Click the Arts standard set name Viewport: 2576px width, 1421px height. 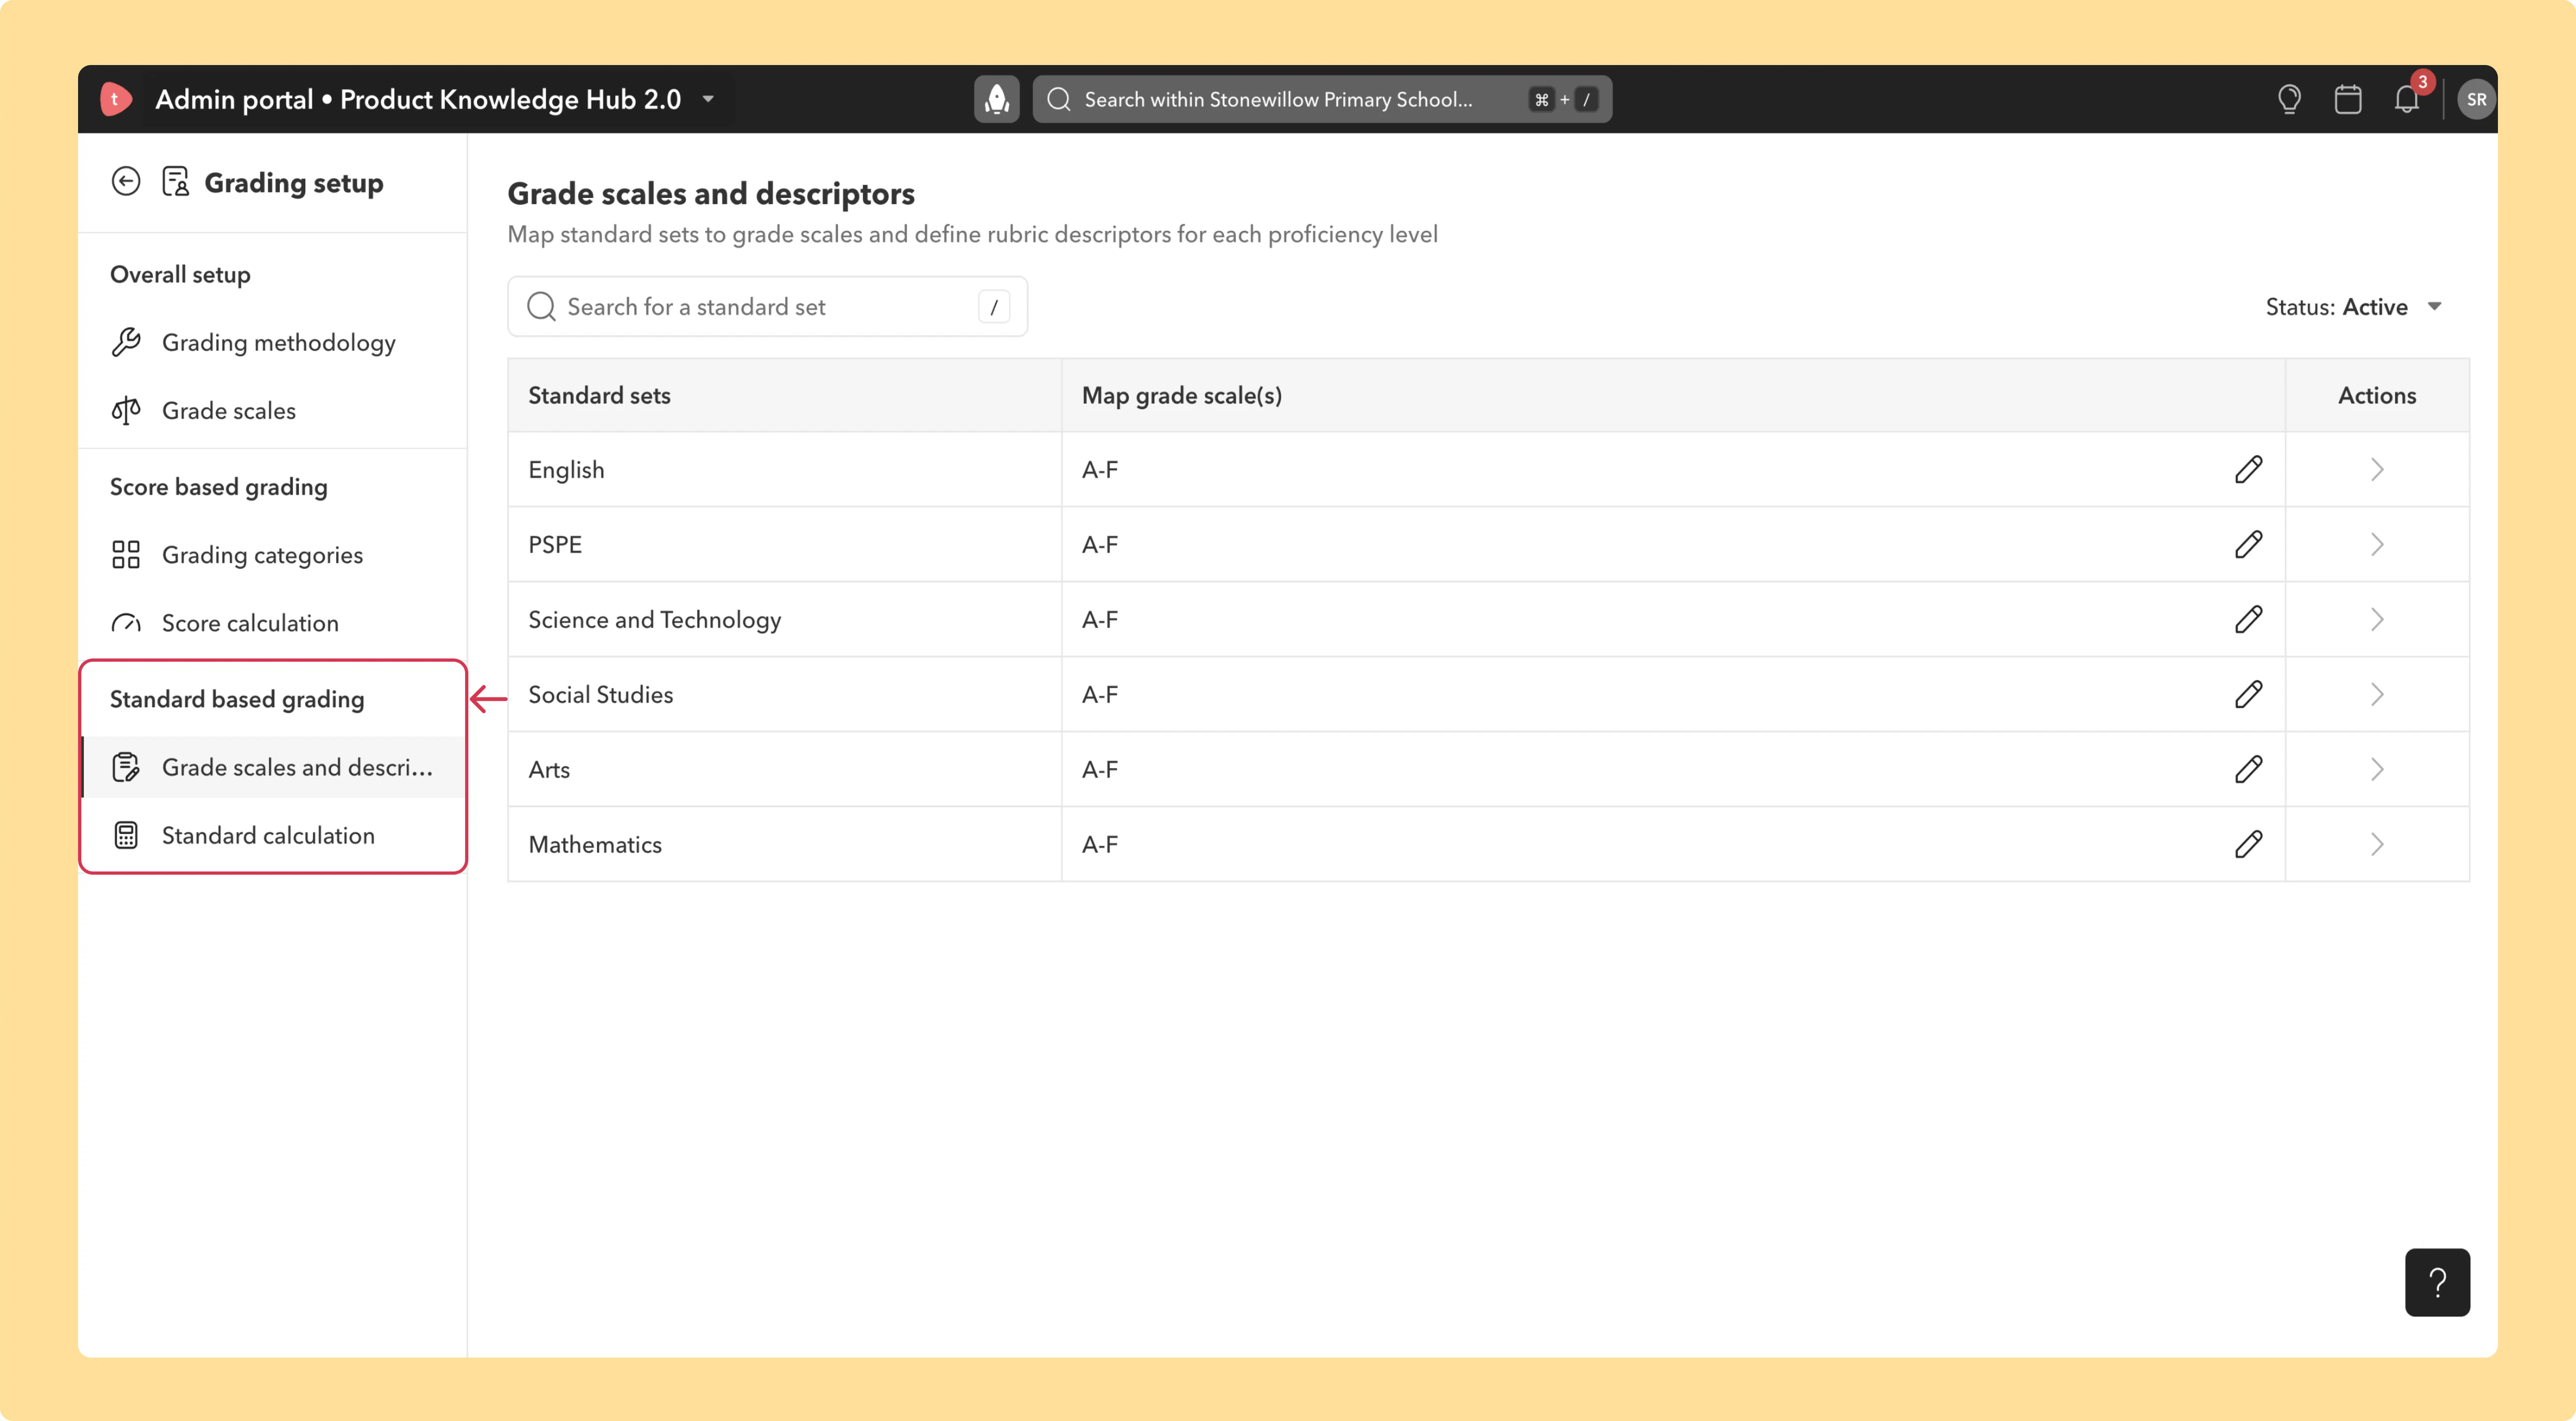click(x=549, y=769)
